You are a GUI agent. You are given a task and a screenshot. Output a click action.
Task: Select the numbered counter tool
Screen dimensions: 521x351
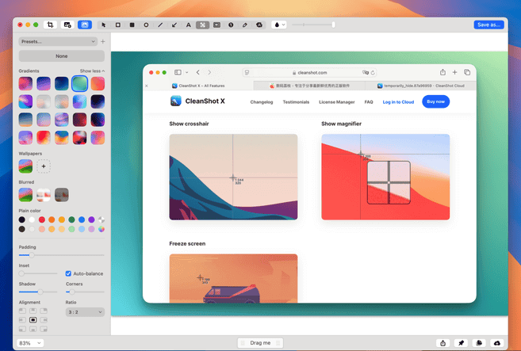click(x=231, y=25)
